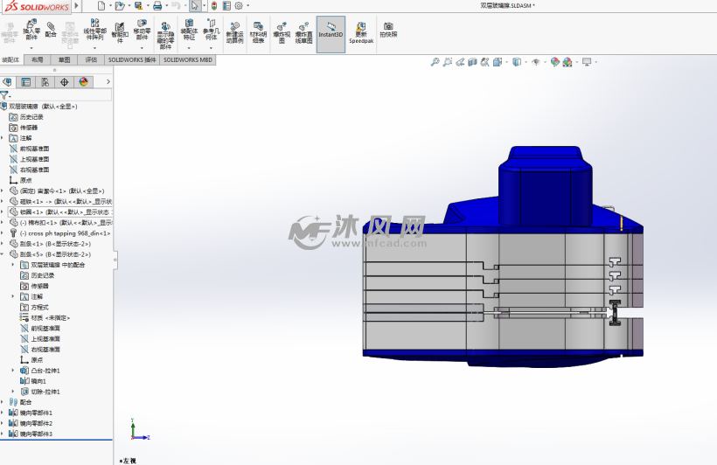Click the Save icon in quick access toolbar
This screenshot has width=717, height=465.
(138, 6)
